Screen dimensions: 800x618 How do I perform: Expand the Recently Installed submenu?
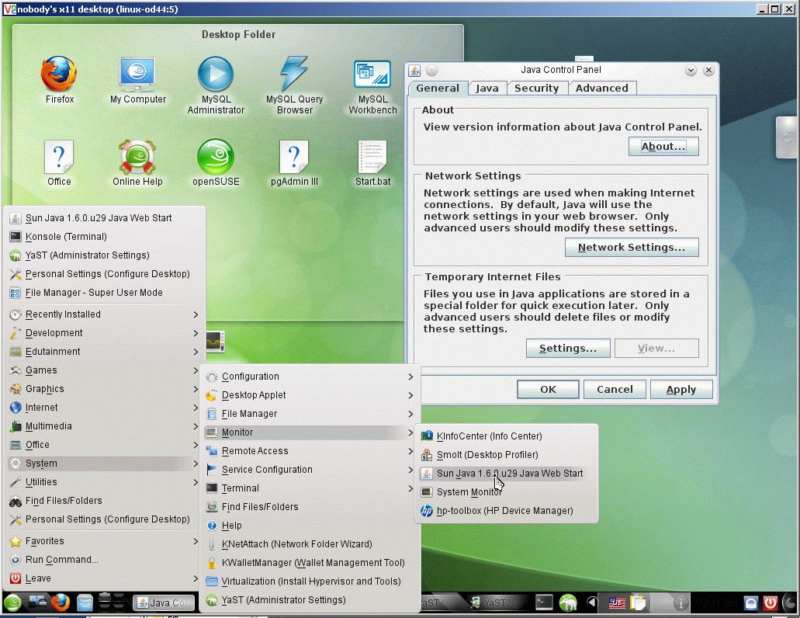[104, 314]
